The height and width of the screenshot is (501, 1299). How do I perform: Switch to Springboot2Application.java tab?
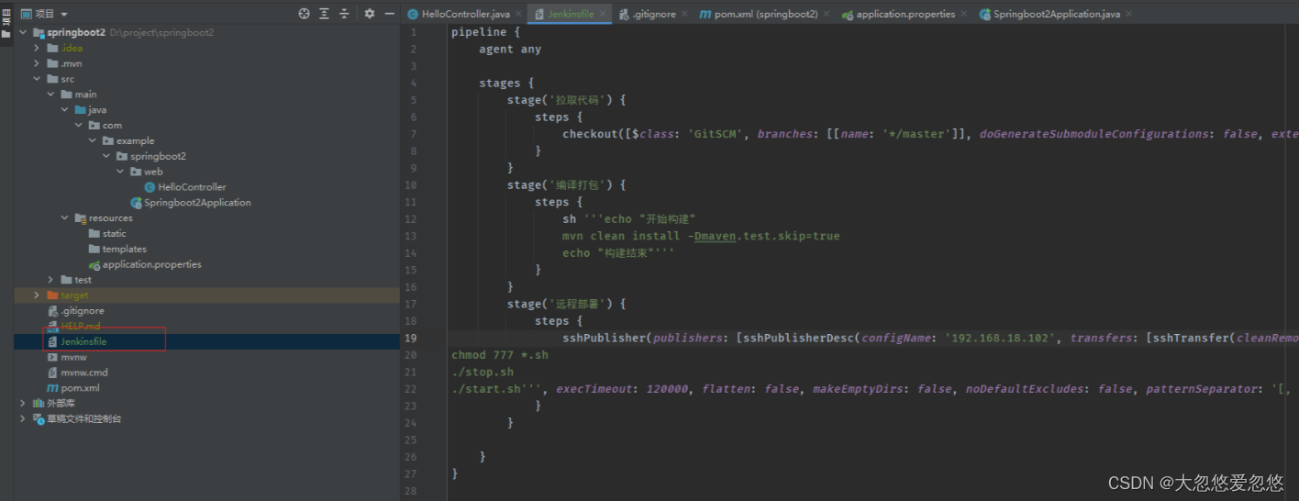pos(1056,14)
